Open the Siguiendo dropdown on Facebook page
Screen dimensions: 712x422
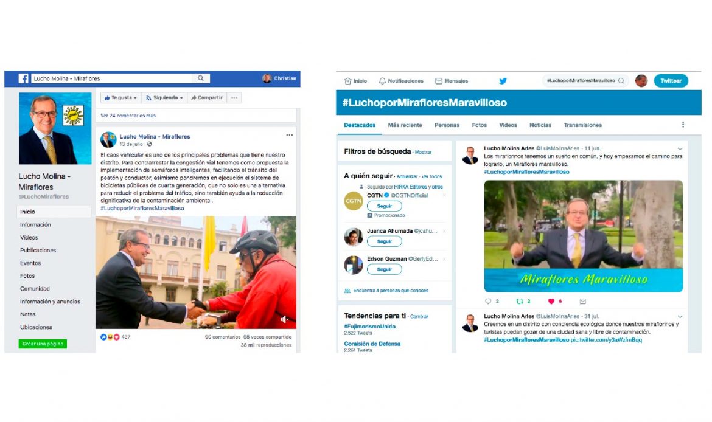(x=164, y=97)
